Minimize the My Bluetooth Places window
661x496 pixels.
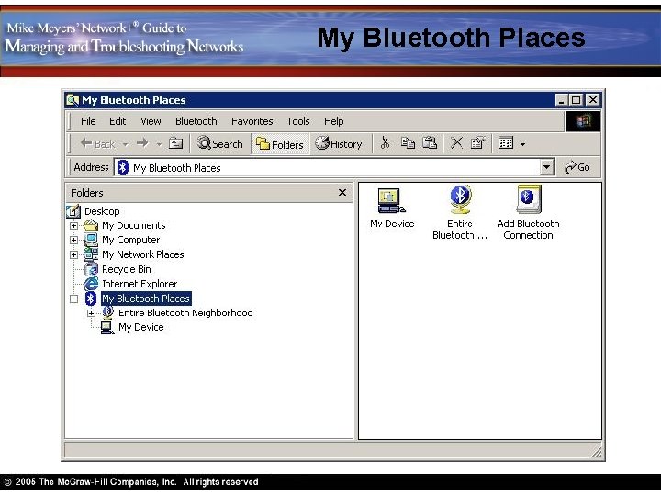pos(561,100)
